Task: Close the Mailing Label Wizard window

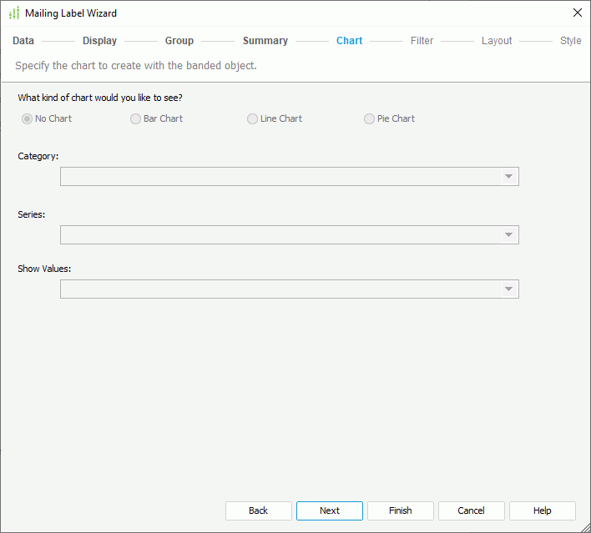Action: [x=577, y=13]
